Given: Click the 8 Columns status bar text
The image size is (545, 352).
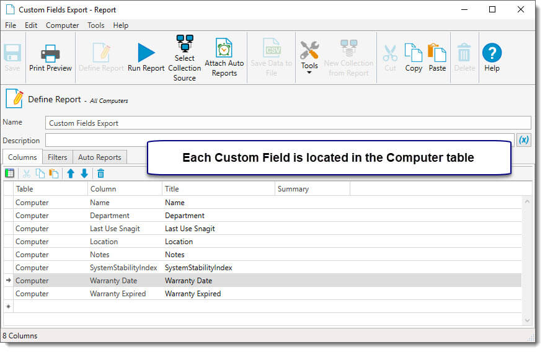Looking at the screenshot, I should coord(20,336).
